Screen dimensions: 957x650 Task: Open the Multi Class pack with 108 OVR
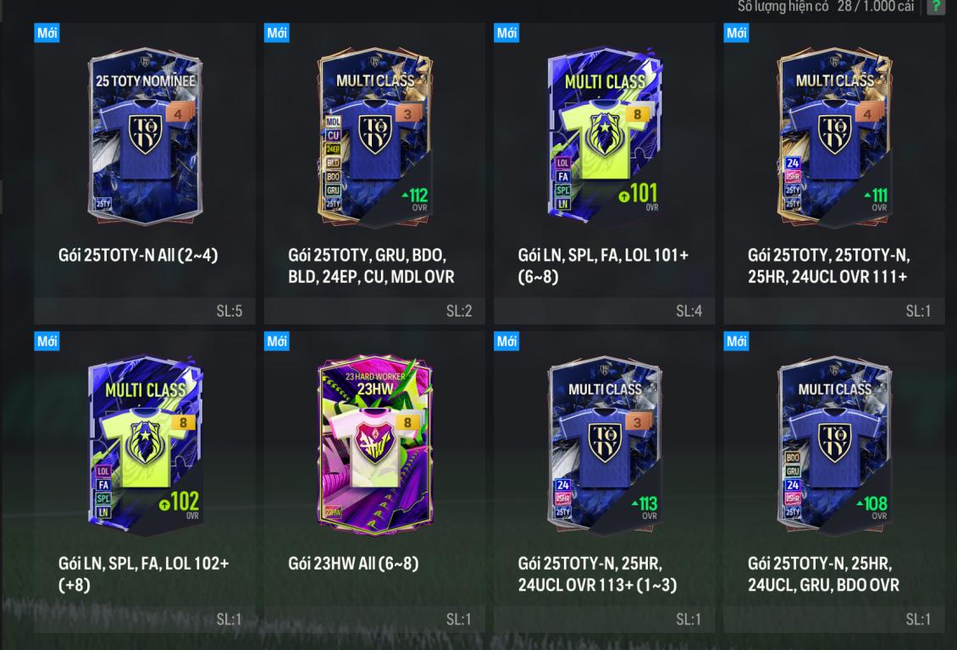[x=834, y=445]
